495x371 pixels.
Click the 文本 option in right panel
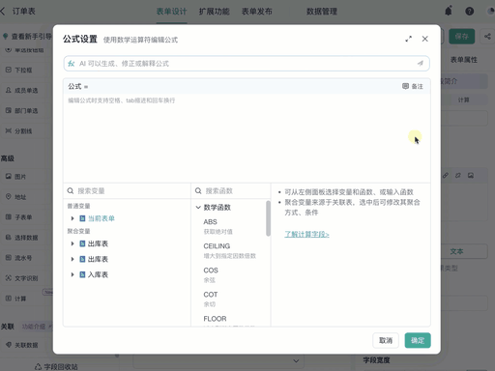click(x=456, y=251)
